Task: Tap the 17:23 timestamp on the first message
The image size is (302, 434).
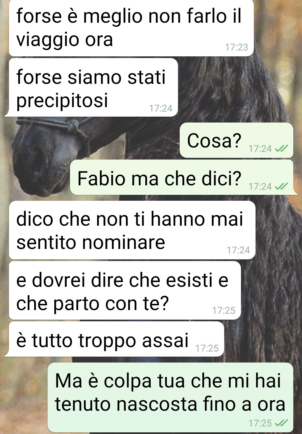Action: click(x=237, y=47)
